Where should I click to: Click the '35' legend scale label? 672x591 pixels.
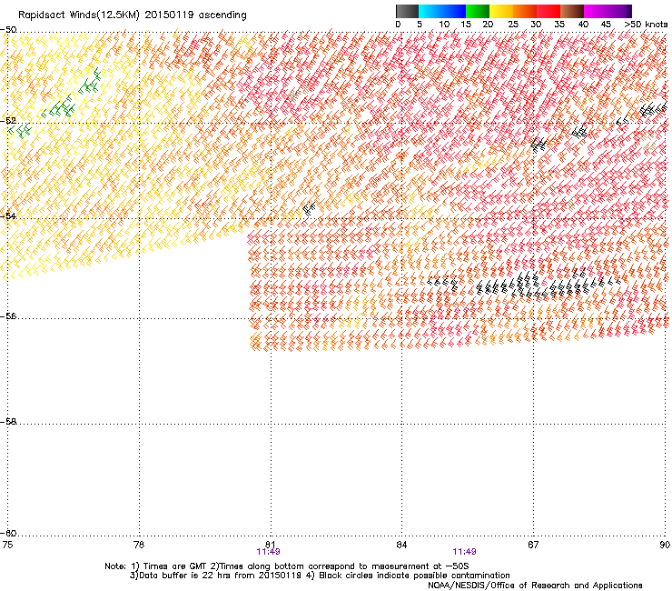coord(559,25)
